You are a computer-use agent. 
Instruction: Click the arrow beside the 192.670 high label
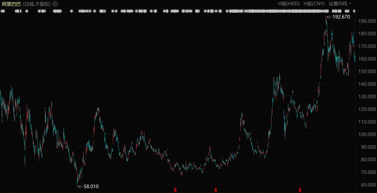[329, 17]
